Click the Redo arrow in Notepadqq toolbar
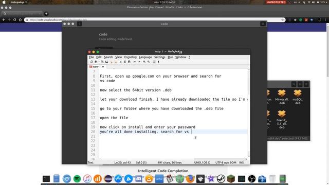 click(139, 62)
